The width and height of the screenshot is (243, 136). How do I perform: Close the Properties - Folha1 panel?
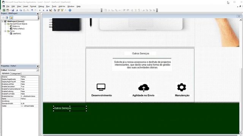pos(38,66)
